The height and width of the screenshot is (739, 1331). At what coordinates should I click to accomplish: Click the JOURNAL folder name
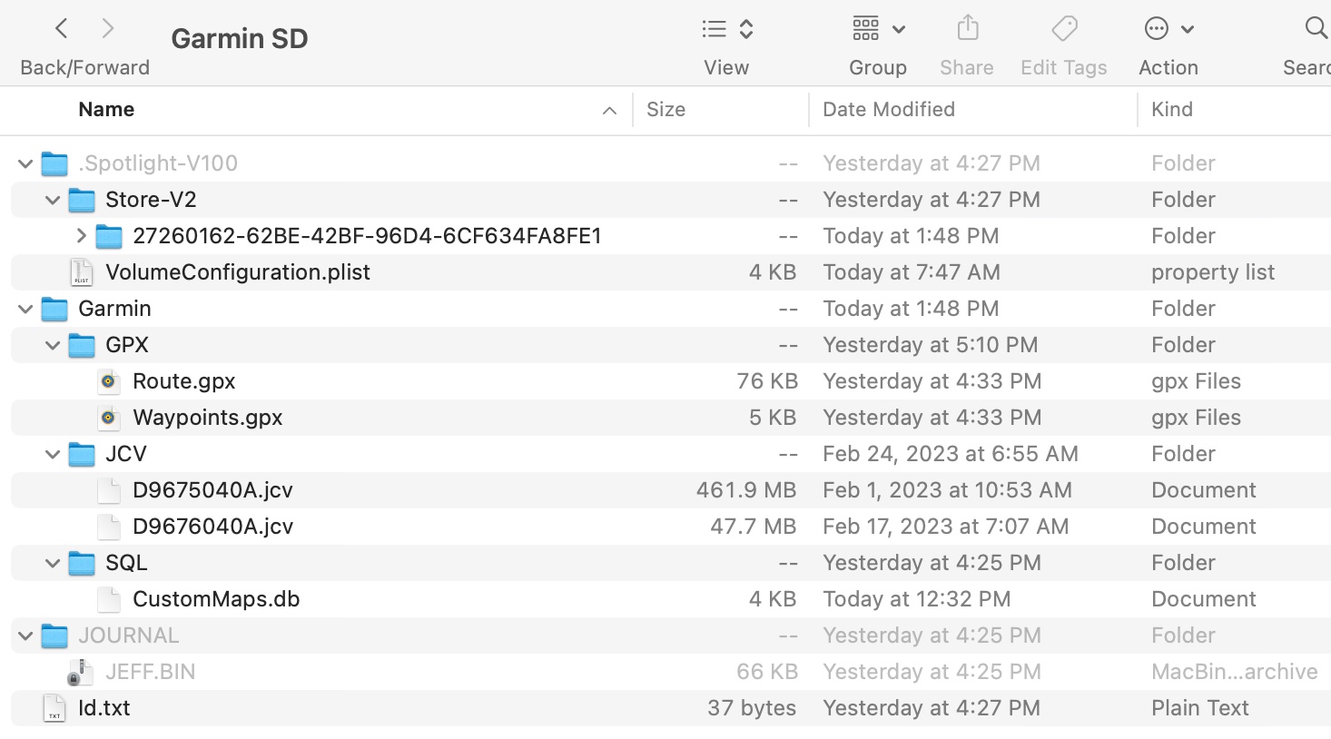pyautogui.click(x=129, y=636)
